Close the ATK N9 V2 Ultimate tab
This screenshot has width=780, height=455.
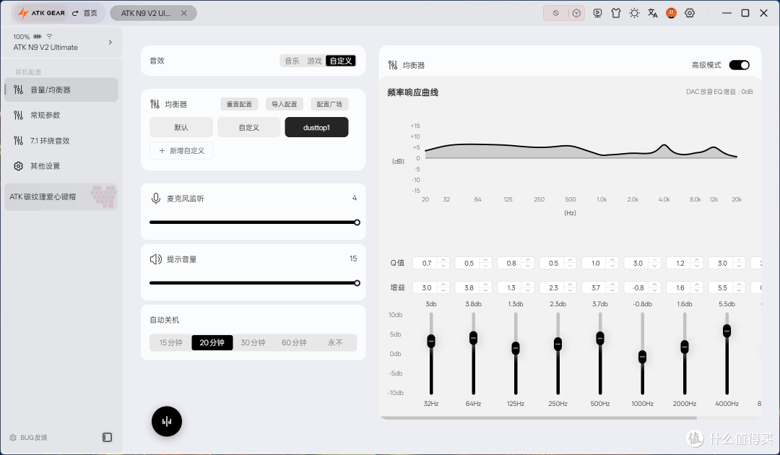click(x=184, y=14)
